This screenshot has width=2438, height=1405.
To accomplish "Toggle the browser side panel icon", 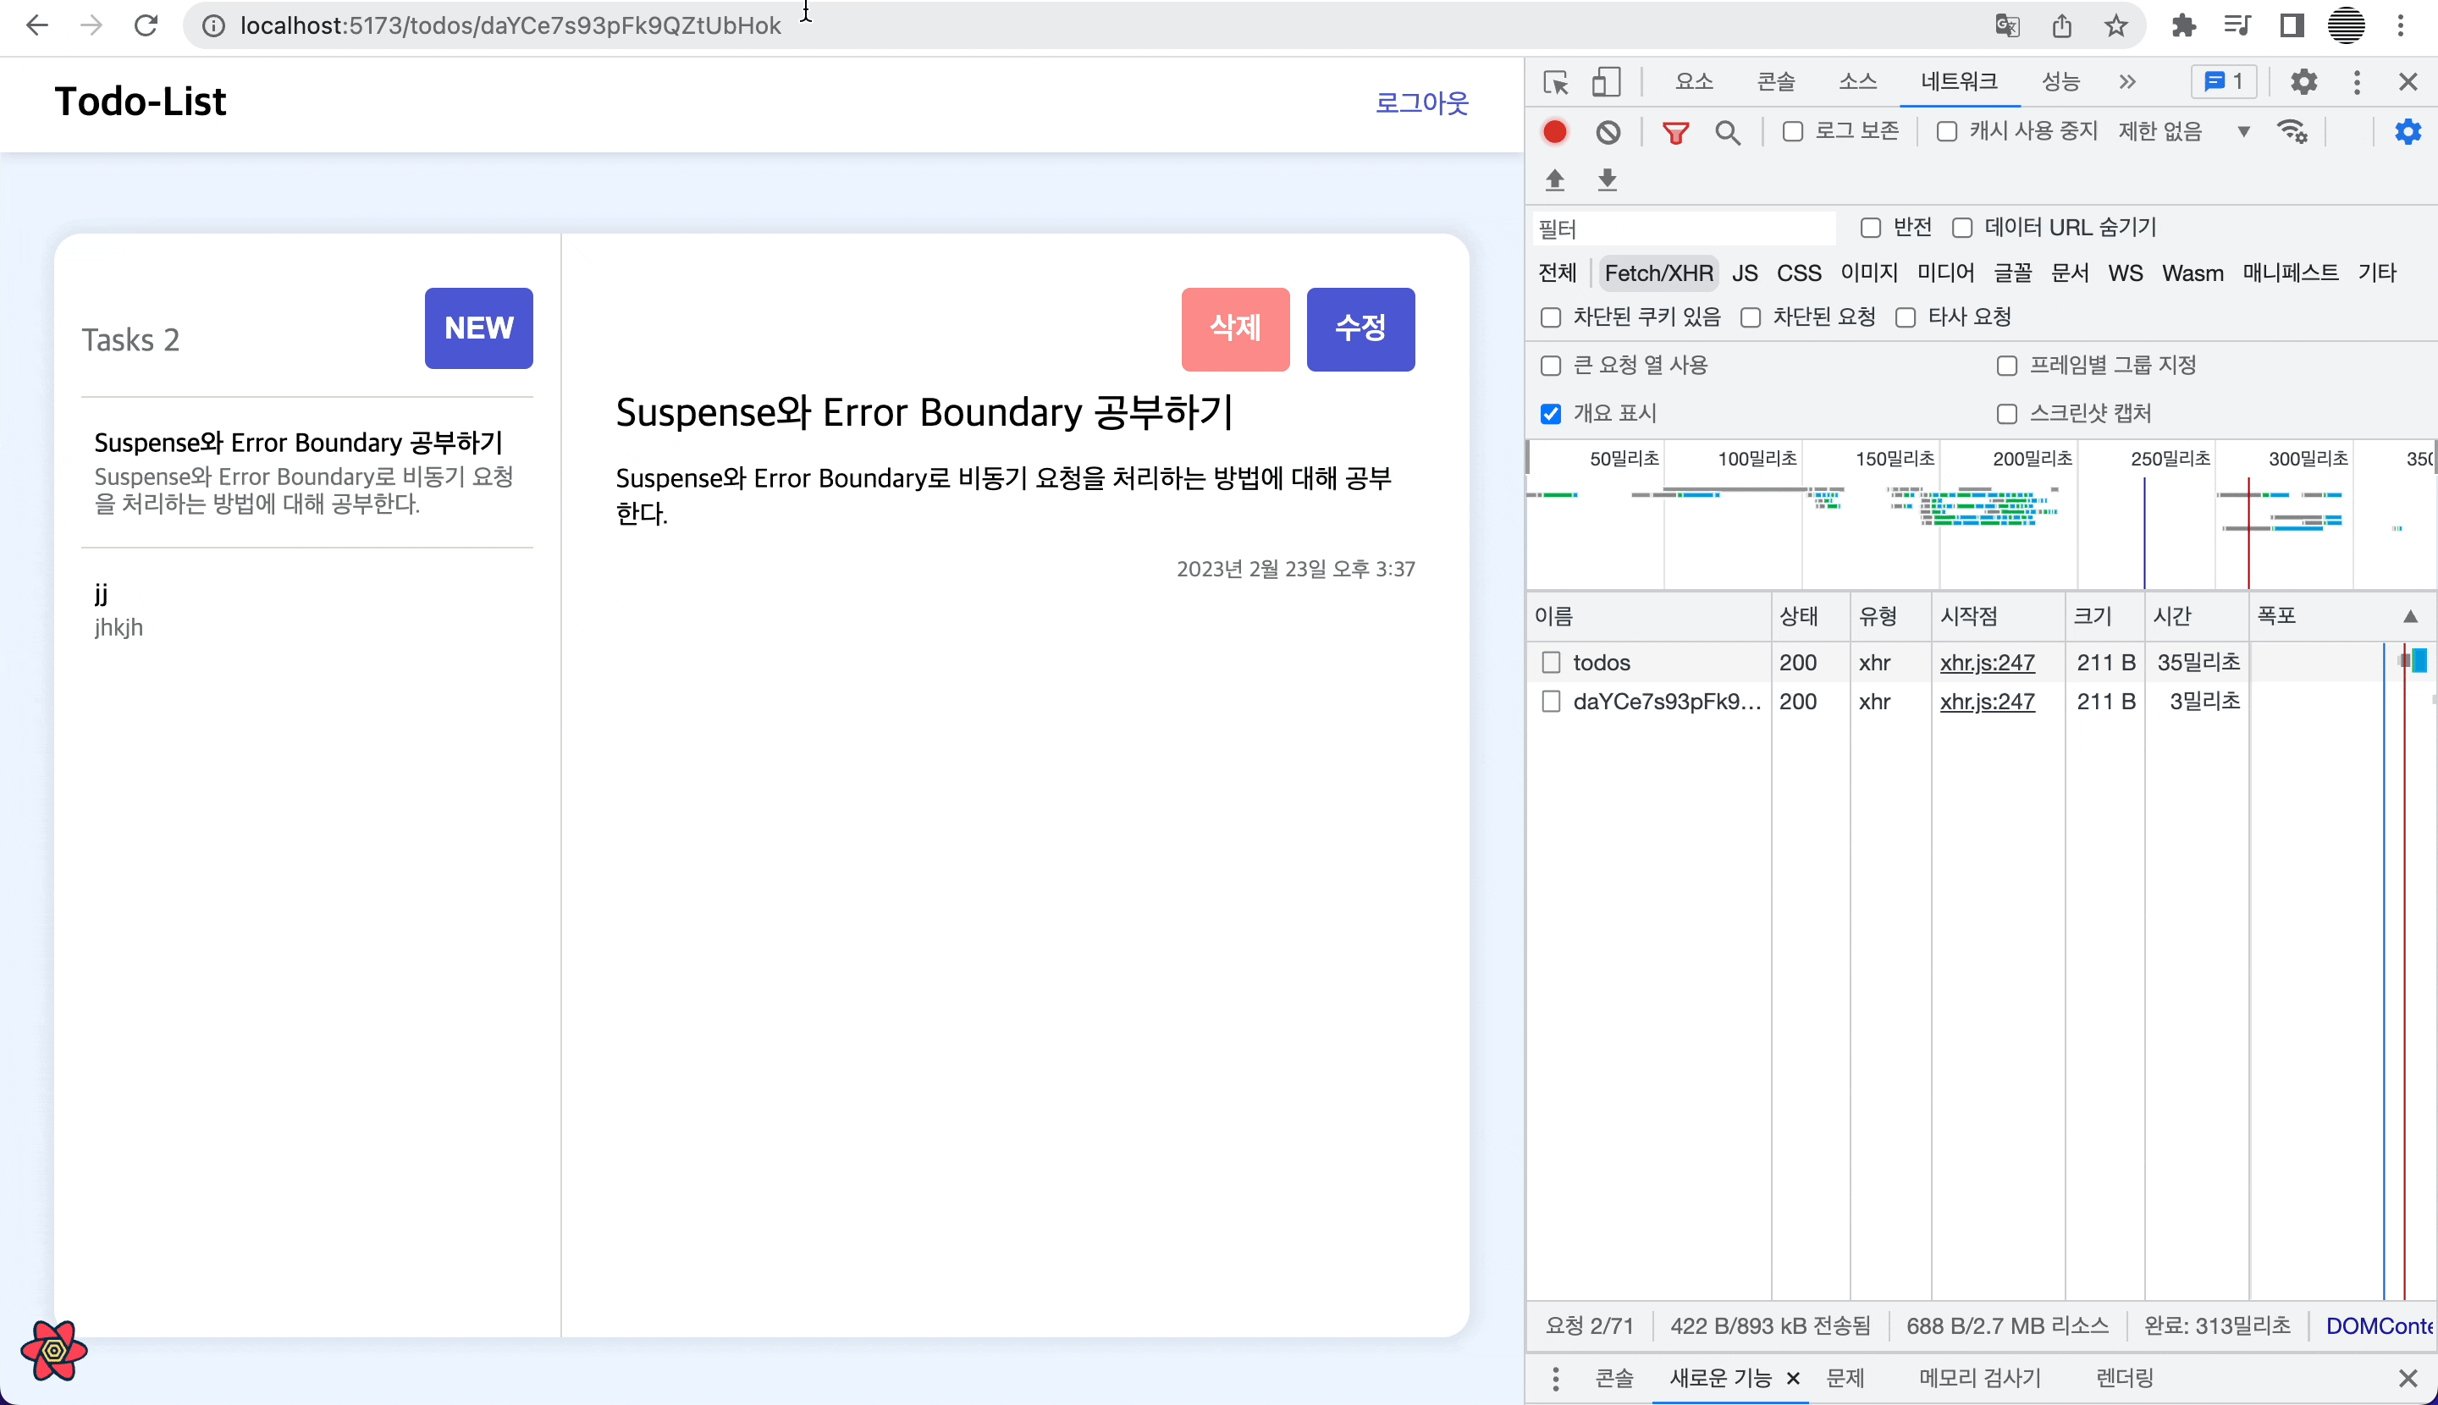I will click(2292, 26).
